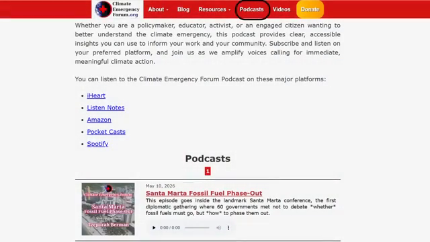Go to the Blog page

183,9
